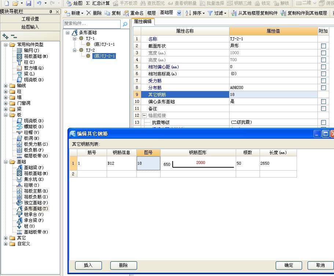Click 重命名 rename component
Screen dimensions: 334x276
133,13
